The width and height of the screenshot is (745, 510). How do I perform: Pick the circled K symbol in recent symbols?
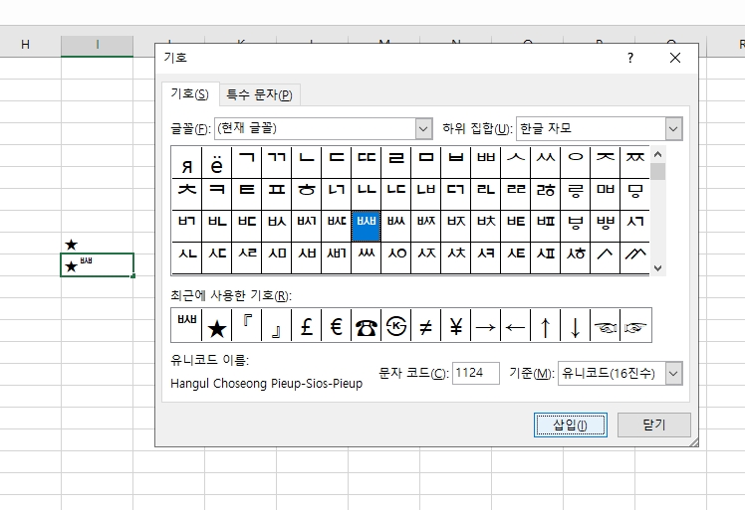(x=395, y=325)
